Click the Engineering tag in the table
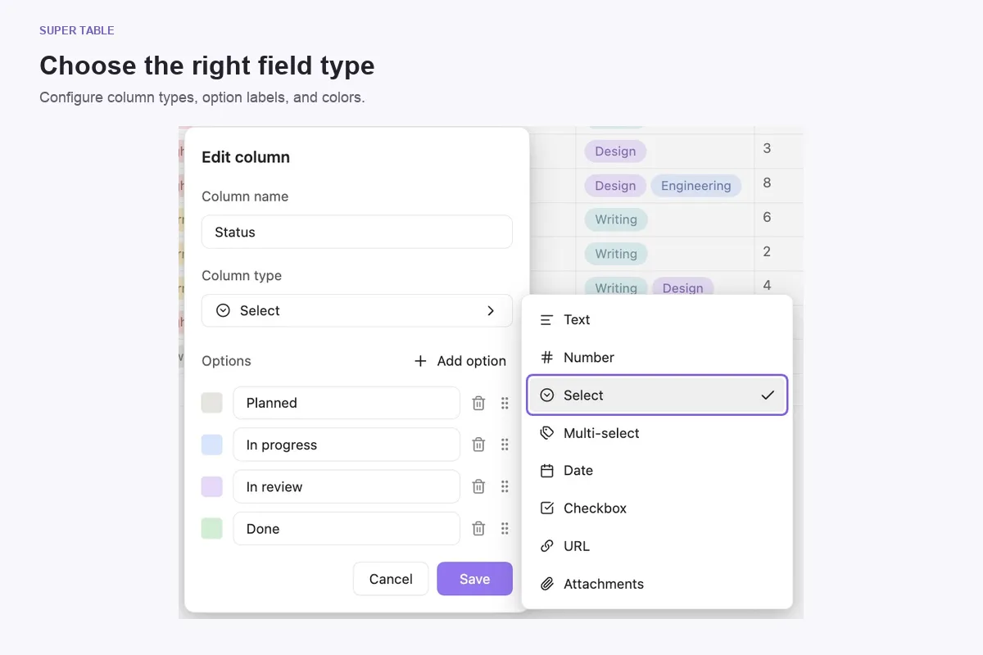983x655 pixels. pos(696,186)
